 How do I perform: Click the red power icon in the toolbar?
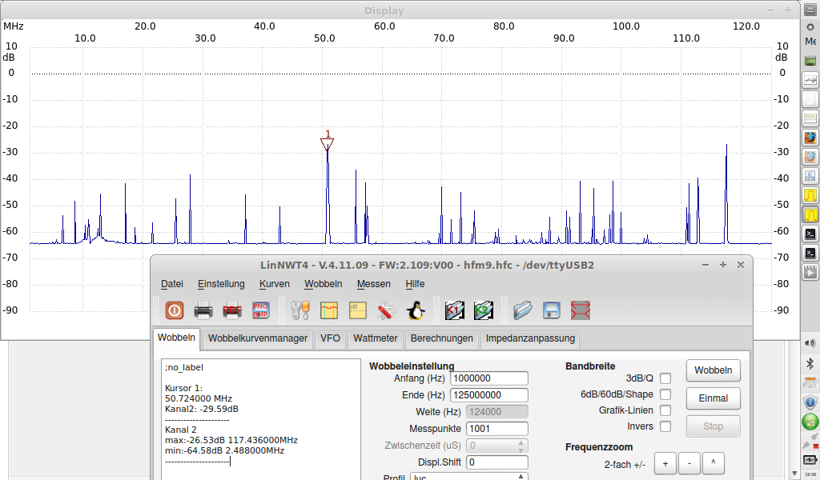coord(175,310)
